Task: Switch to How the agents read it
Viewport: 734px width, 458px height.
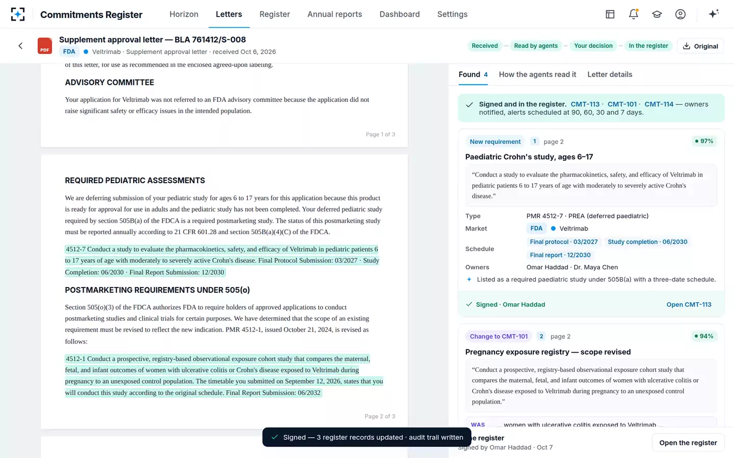Action: coord(537,74)
